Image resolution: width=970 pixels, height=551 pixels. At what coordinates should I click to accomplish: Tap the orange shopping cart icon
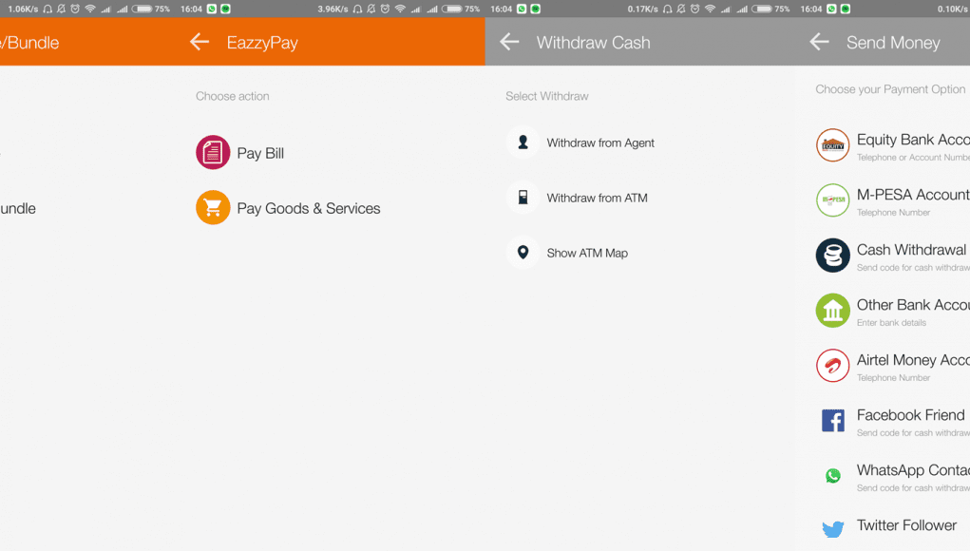[x=213, y=207]
